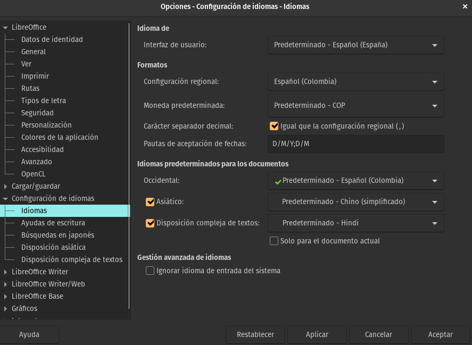Screen dimensions: 472x345
Task: Click the Configuración de idiomas tree label
Action: click(x=53, y=198)
